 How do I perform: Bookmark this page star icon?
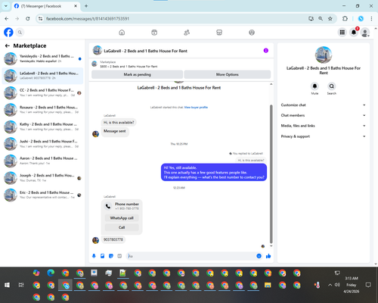330,19
